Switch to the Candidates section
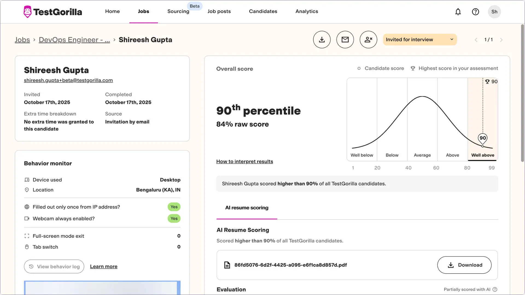Image resolution: width=525 pixels, height=295 pixels. click(x=263, y=11)
